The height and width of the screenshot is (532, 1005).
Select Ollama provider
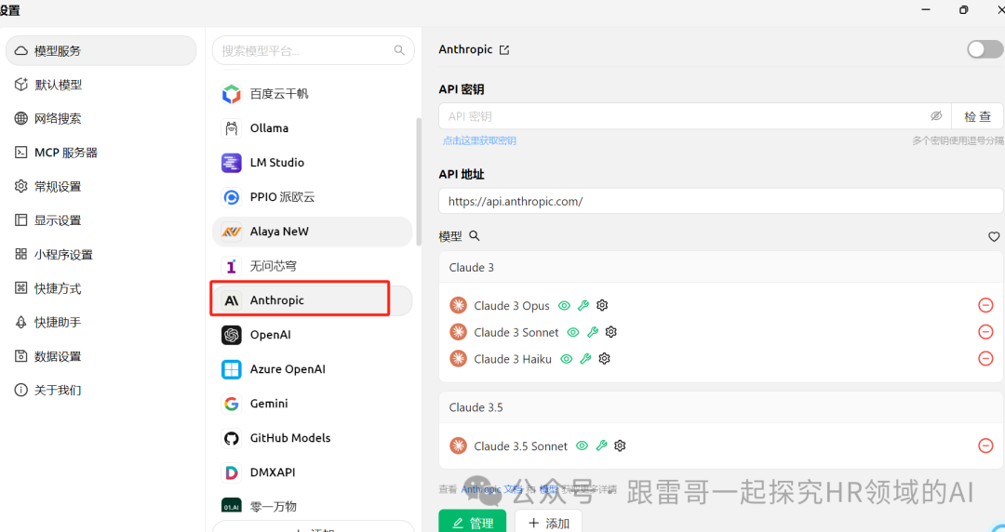point(312,128)
